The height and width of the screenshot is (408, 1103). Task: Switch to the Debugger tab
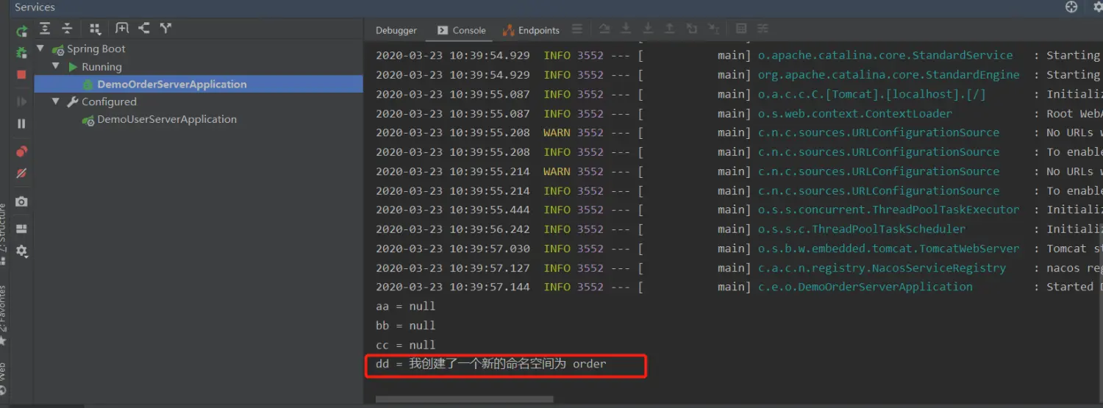point(396,30)
